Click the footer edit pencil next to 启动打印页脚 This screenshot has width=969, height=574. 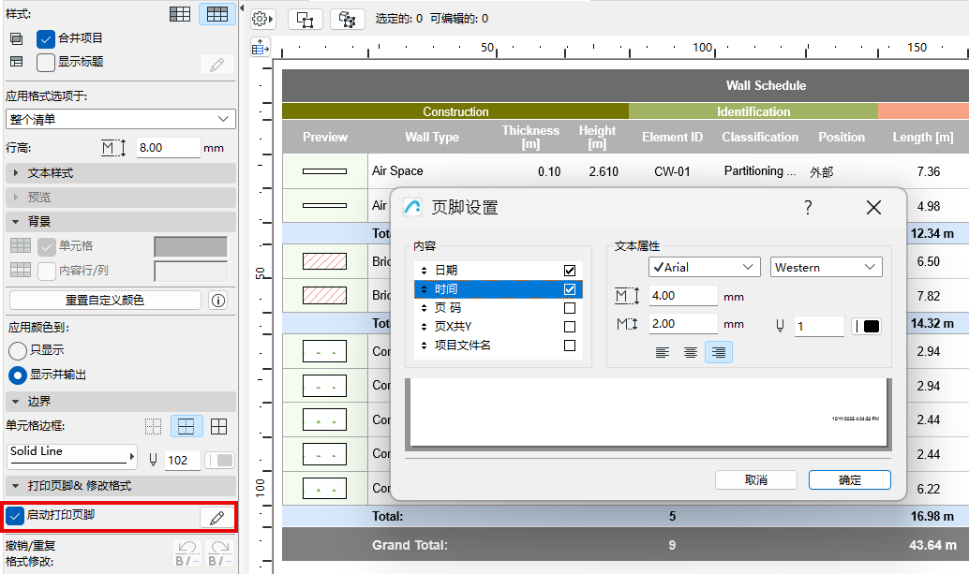pyautogui.click(x=216, y=517)
